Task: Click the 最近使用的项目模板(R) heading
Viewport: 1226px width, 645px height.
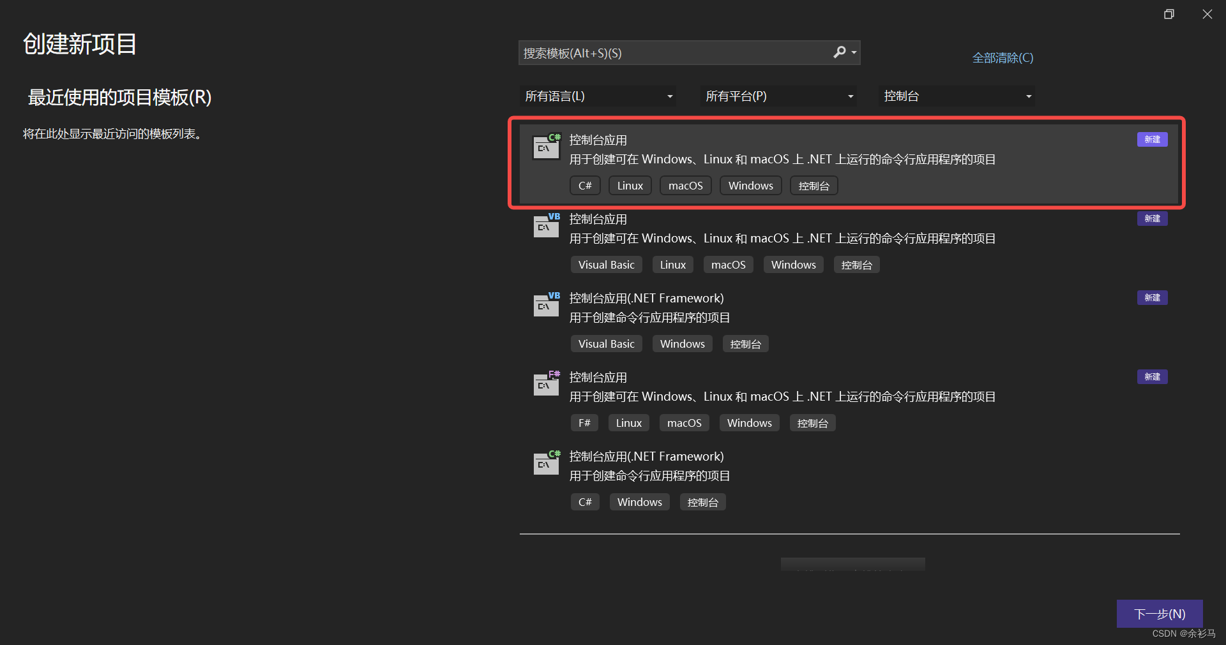Action: 119,98
